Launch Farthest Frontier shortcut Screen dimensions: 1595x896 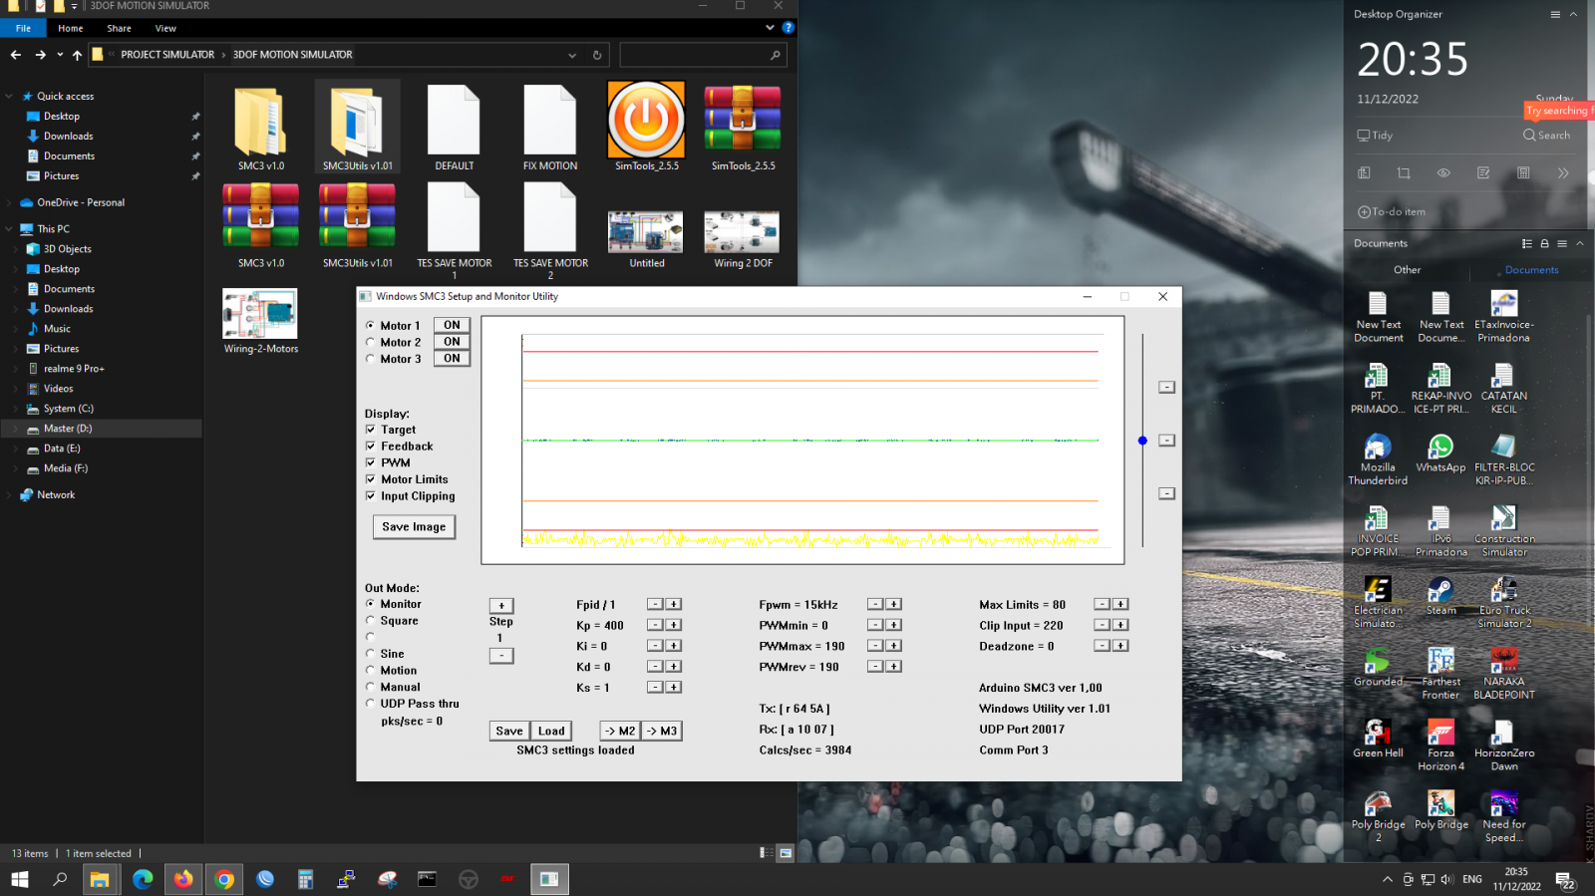point(1440,674)
